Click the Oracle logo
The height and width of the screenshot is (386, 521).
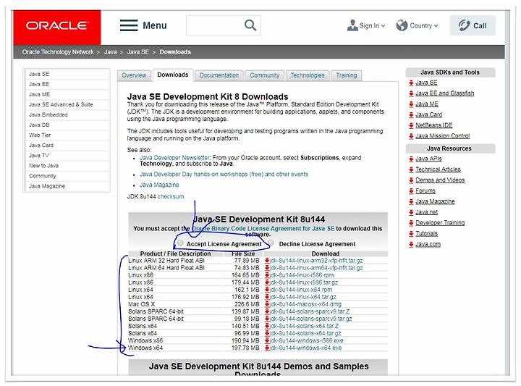coord(57,26)
